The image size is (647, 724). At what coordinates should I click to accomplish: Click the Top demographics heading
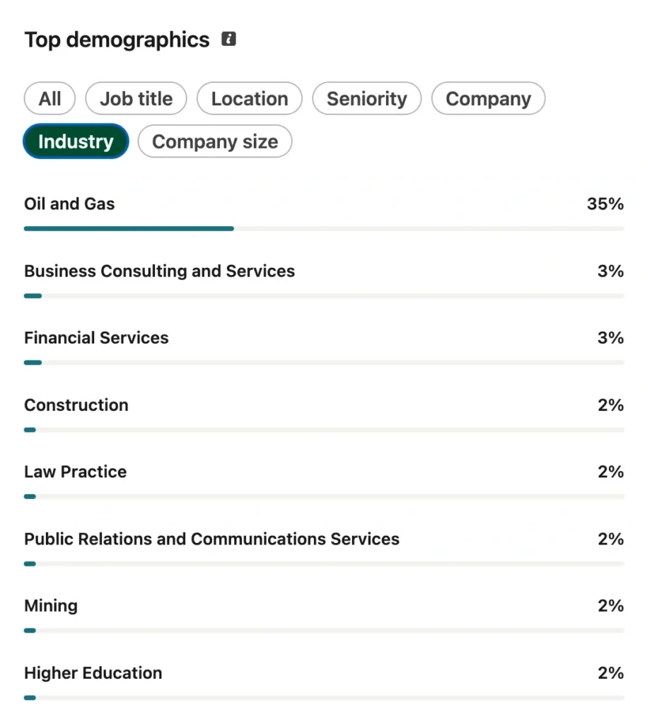pyautogui.click(x=117, y=40)
